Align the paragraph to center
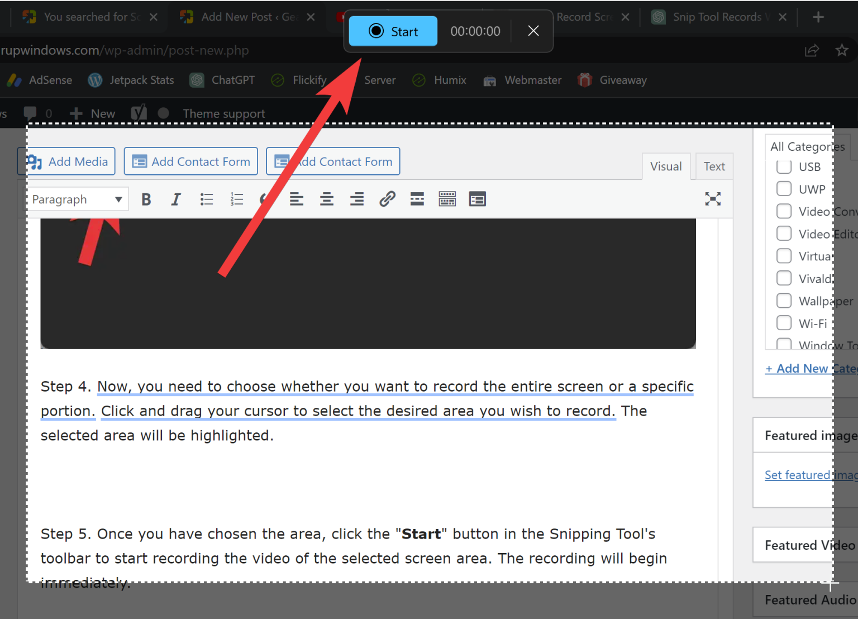858x619 pixels. pyautogui.click(x=327, y=199)
